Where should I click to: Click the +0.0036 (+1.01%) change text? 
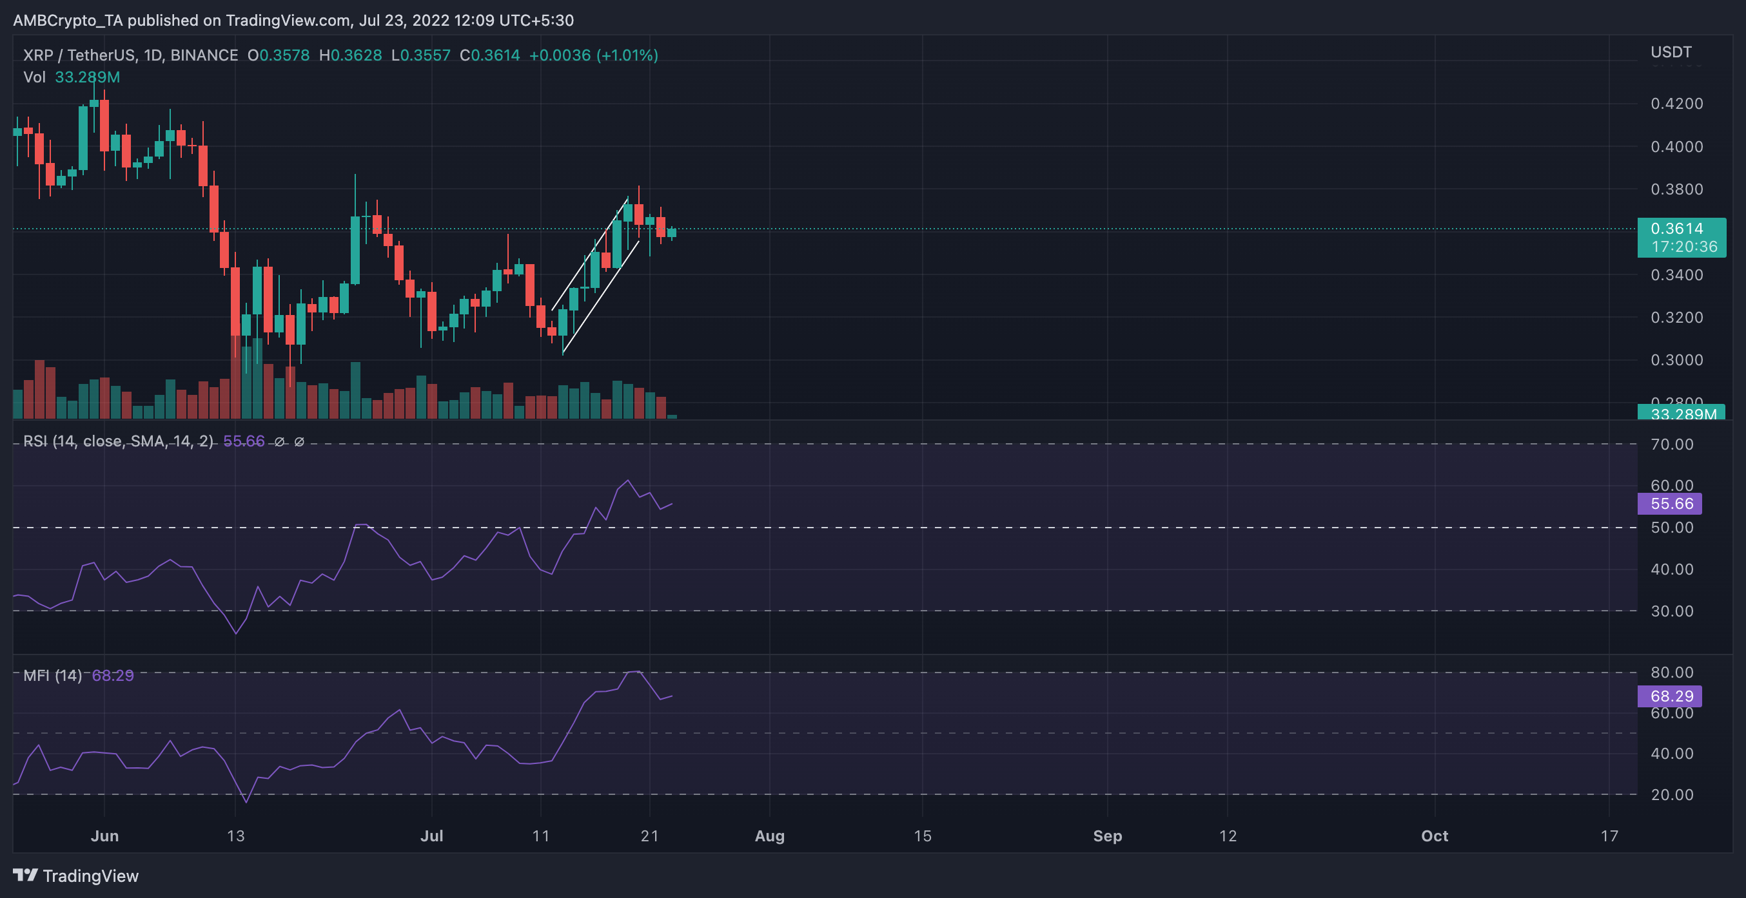(x=593, y=55)
